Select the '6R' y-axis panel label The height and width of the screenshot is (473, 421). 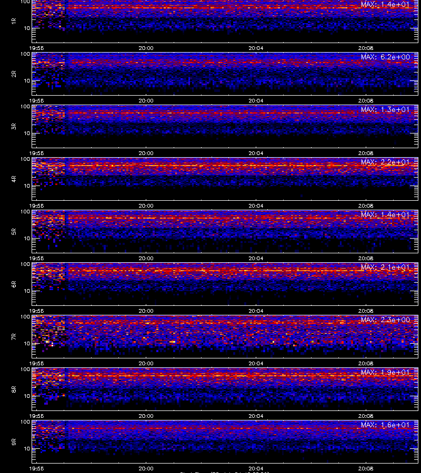(x=14, y=284)
